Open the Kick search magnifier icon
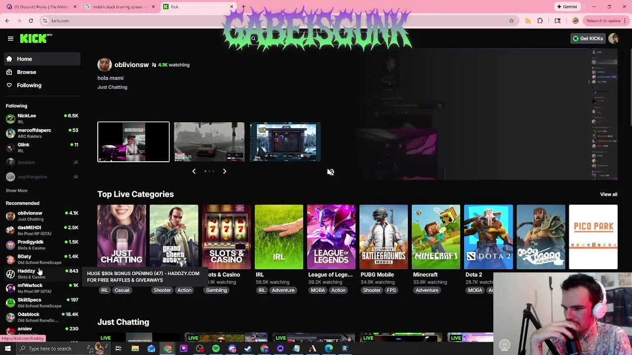This screenshot has height=355, width=632. point(253,38)
